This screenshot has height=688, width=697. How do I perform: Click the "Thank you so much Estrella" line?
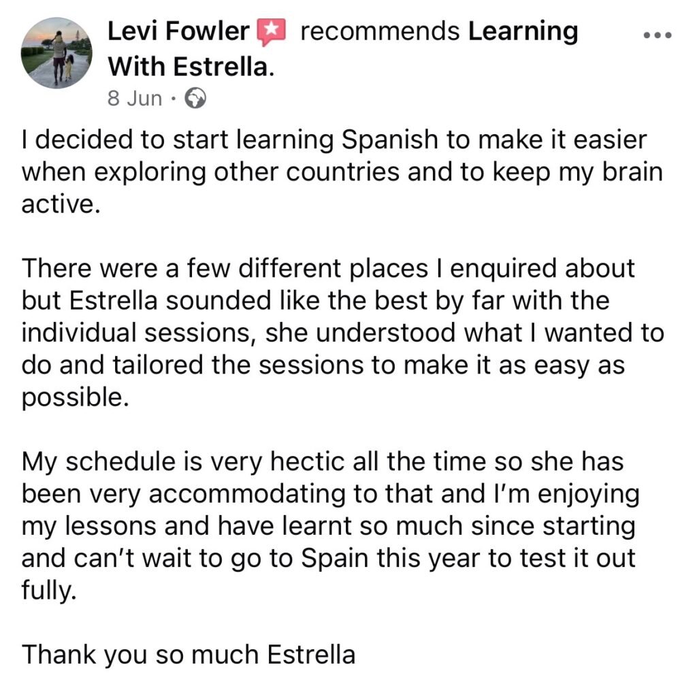click(x=189, y=655)
